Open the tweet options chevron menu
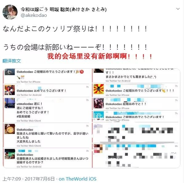This screenshot has width=184, height=183. pyautogui.click(x=178, y=9)
